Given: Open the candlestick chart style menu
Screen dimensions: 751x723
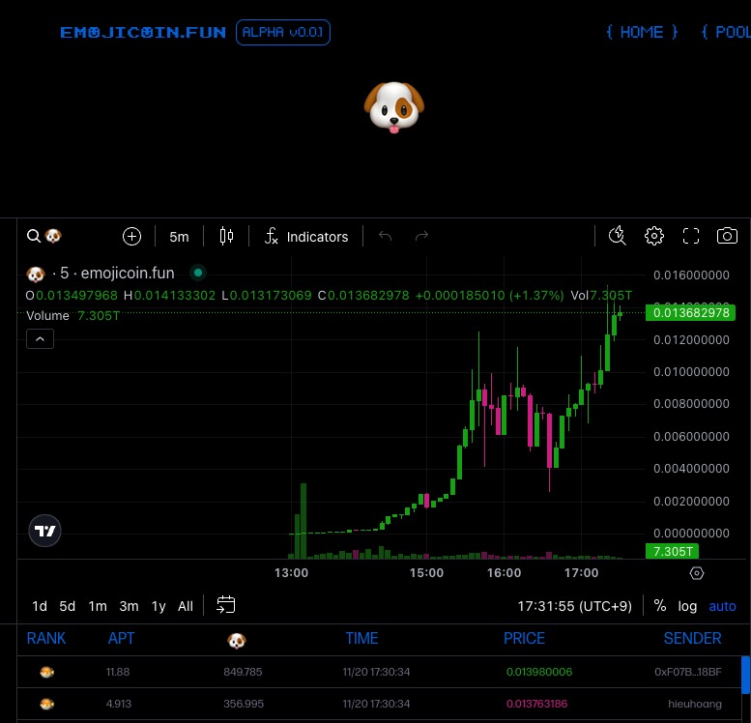Looking at the screenshot, I should pos(226,236).
